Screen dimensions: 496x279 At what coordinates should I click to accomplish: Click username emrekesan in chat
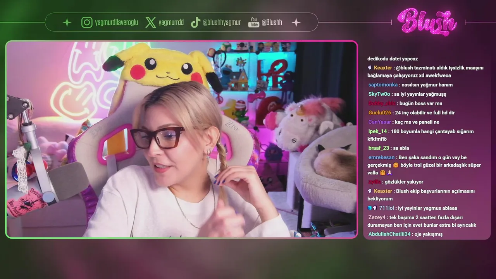tap(381, 157)
